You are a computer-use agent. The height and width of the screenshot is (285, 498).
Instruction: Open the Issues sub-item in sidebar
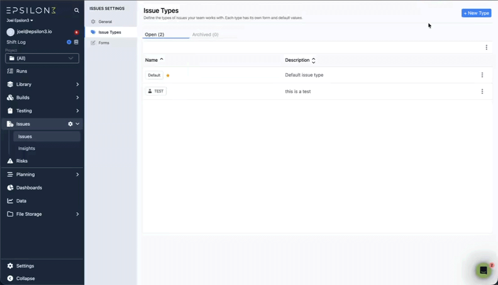click(46, 136)
